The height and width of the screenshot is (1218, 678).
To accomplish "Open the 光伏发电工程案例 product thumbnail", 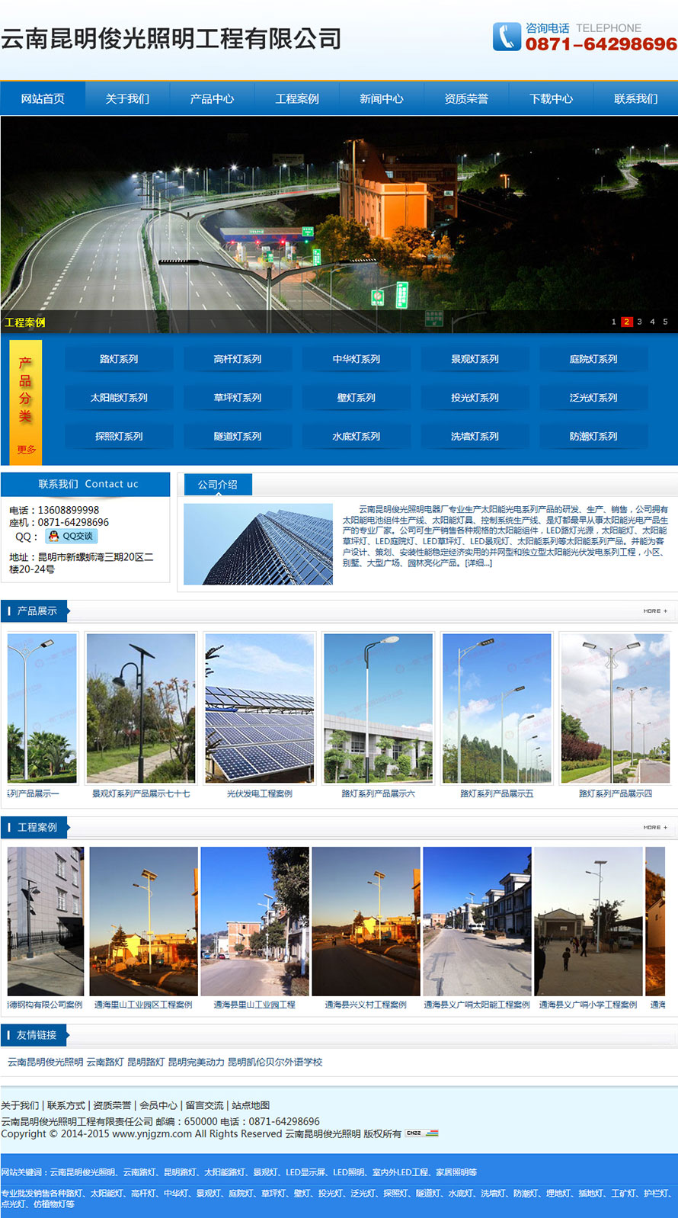I will point(260,709).
